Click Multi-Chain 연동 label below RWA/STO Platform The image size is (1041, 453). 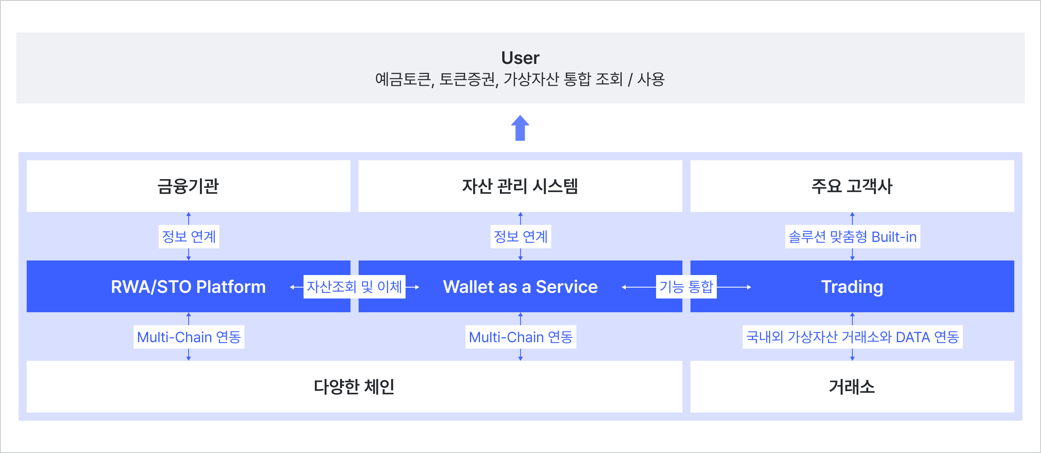coord(189,337)
